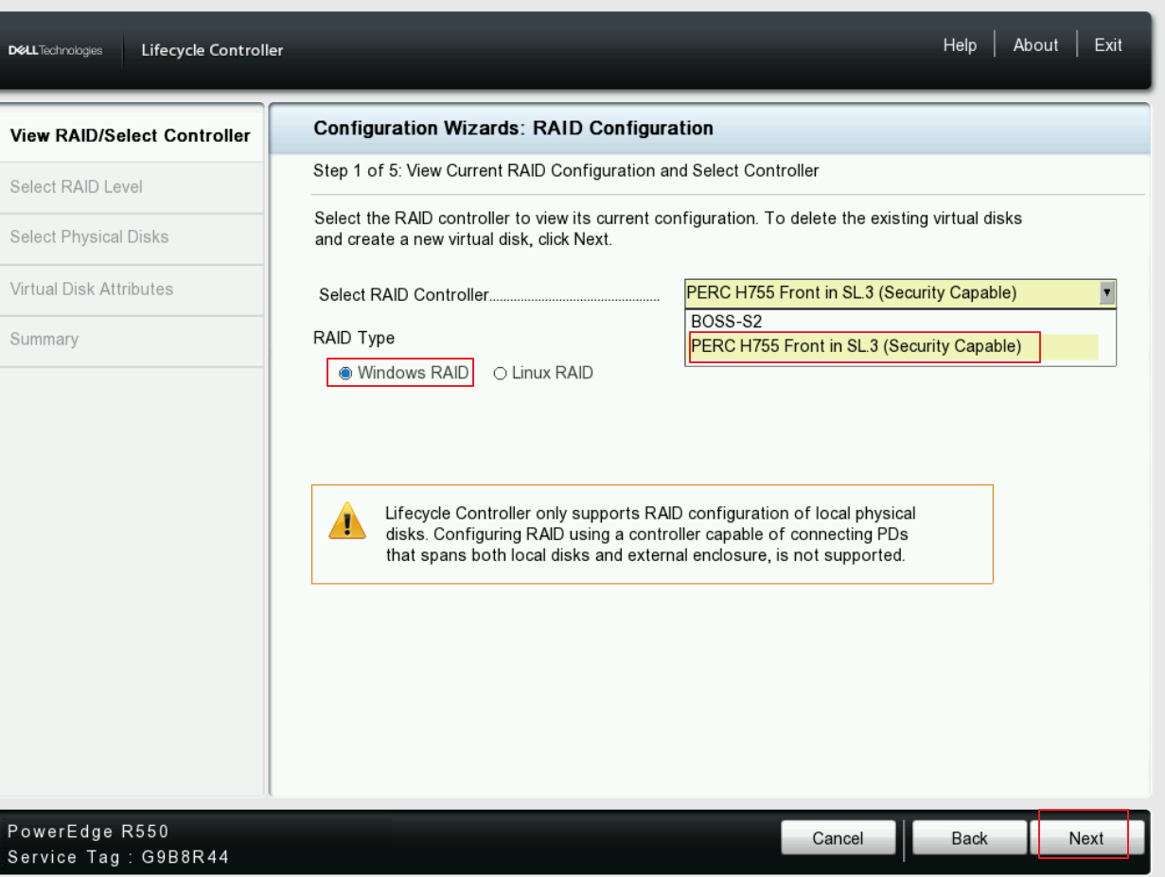Image resolution: width=1165 pixels, height=877 pixels.
Task: Click the Lifecycle Controller title text
Action: (212, 50)
